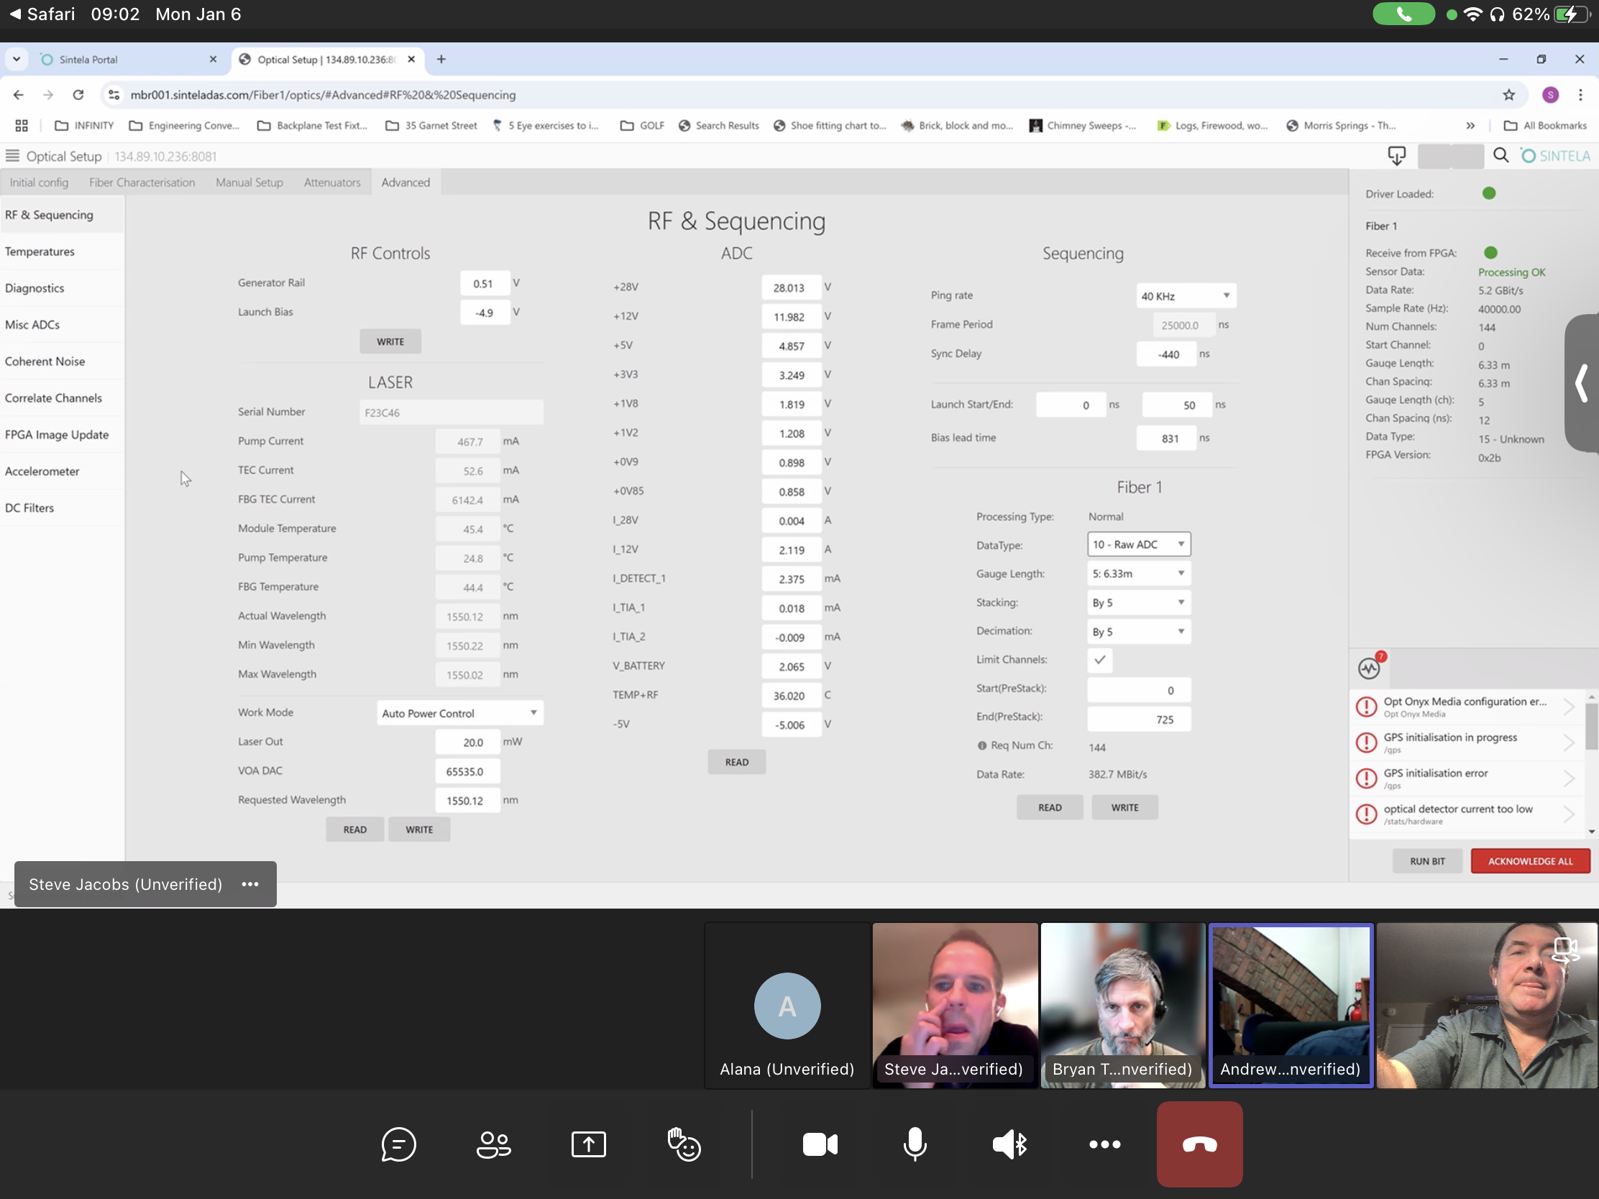
Task: Click READ in the Laser section
Action: pyautogui.click(x=355, y=830)
